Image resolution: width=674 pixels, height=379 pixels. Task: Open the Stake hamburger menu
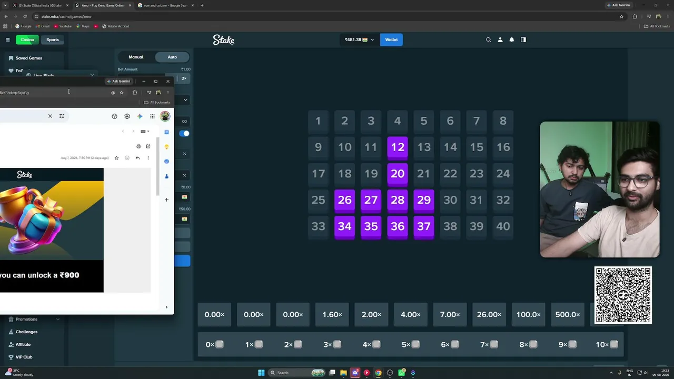8,39
